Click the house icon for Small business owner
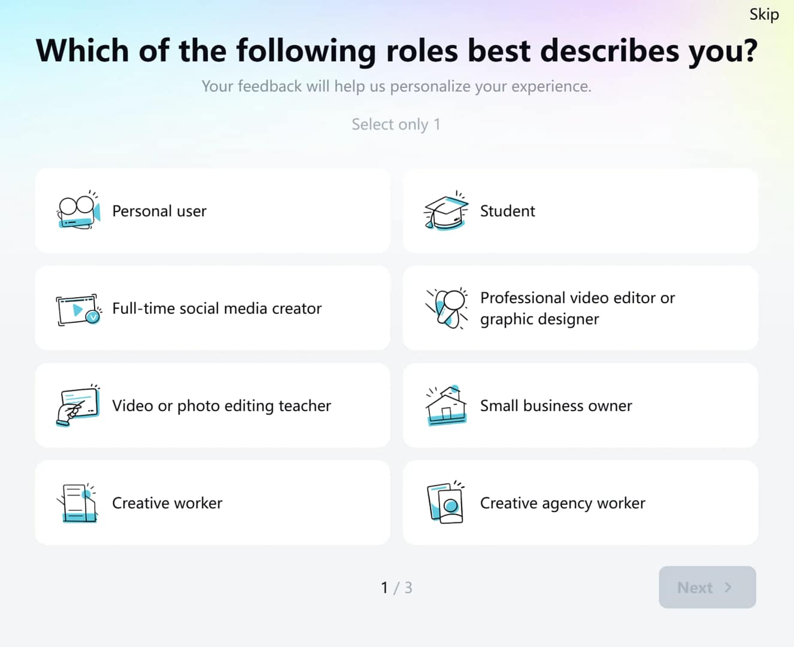The image size is (794, 647). coord(446,406)
